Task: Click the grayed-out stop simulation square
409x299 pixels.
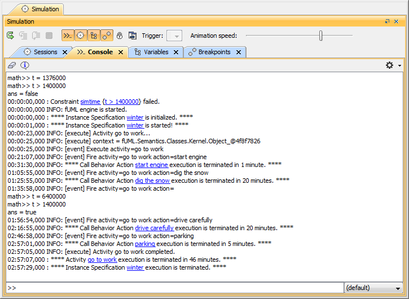Action: [x=49, y=36]
